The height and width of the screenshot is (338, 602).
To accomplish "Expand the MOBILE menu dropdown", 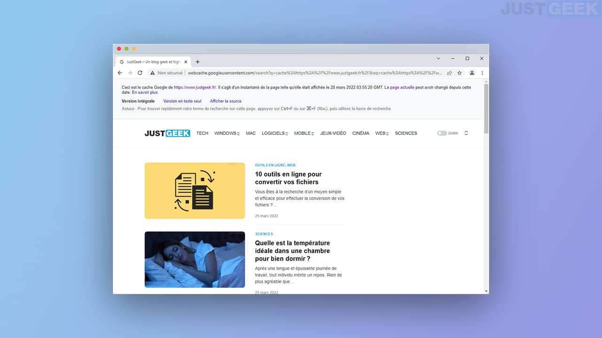I will click(x=304, y=133).
